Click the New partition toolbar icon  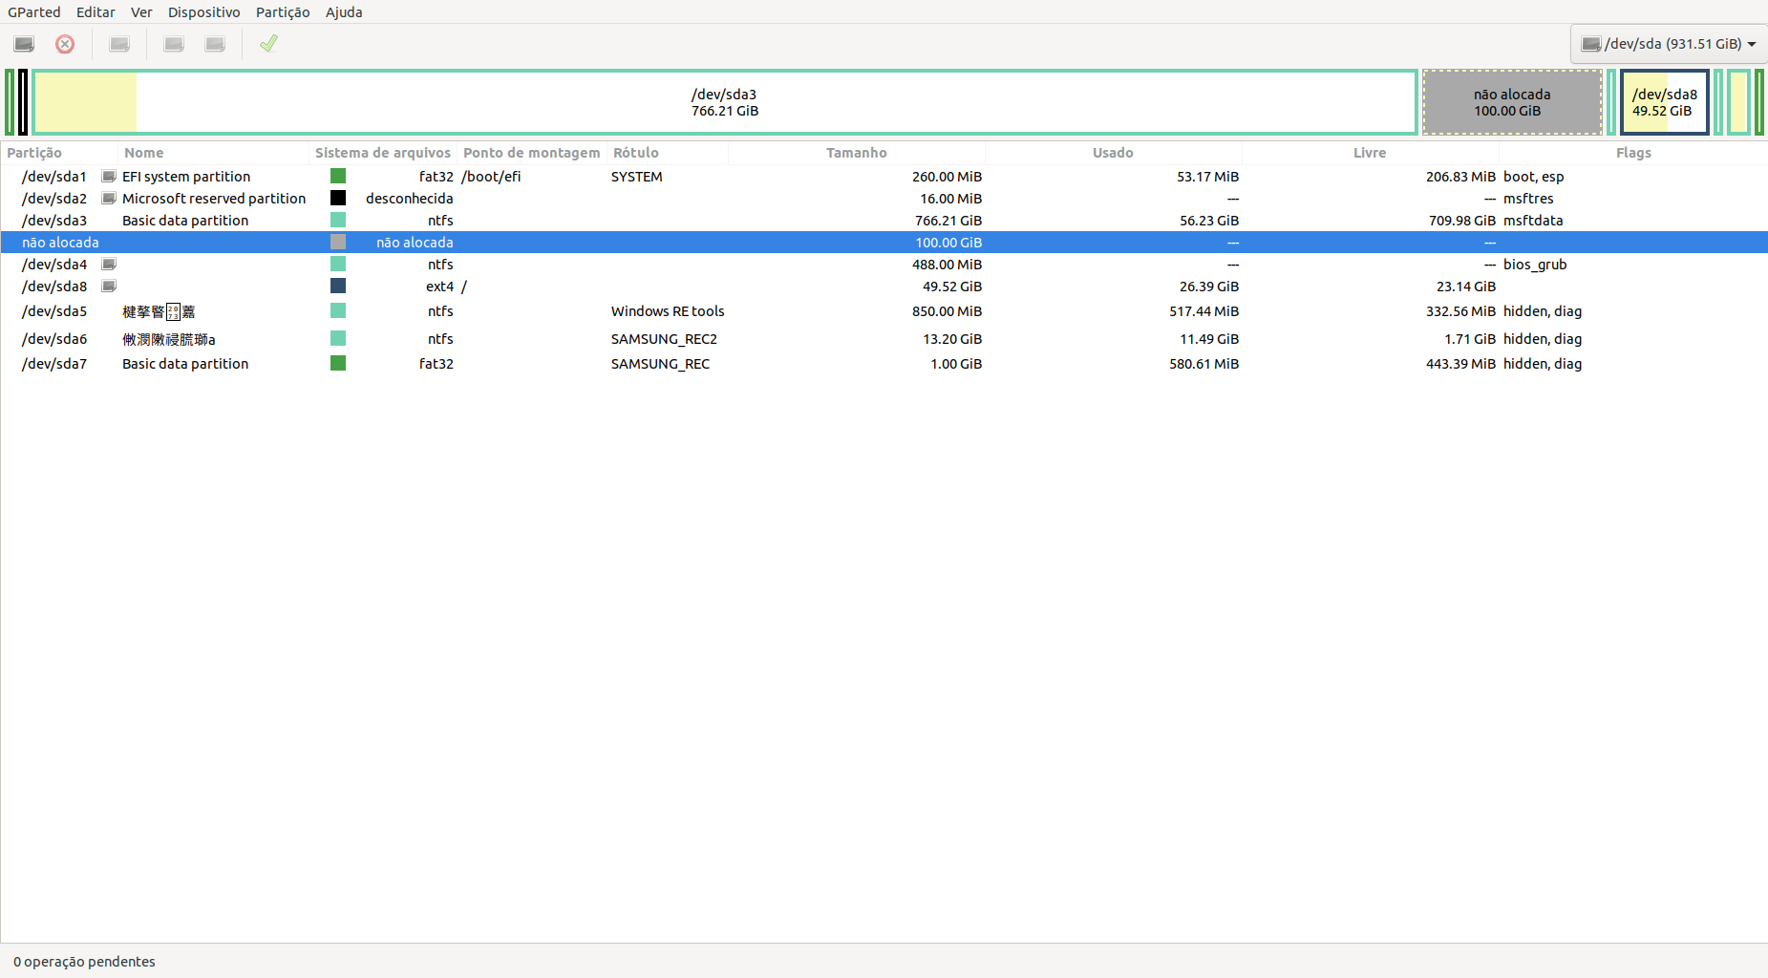[x=24, y=44]
